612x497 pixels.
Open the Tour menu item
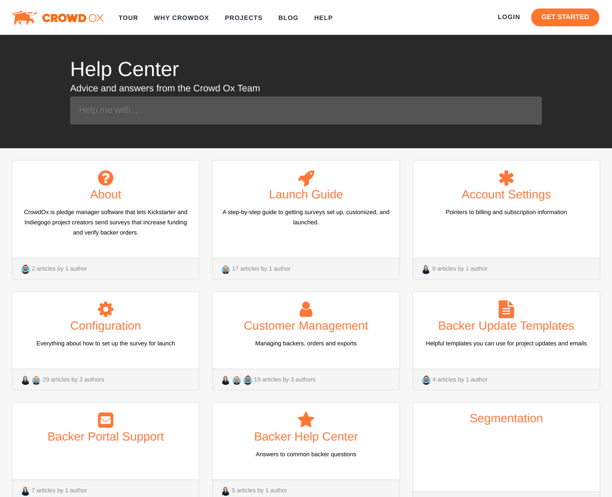128,18
